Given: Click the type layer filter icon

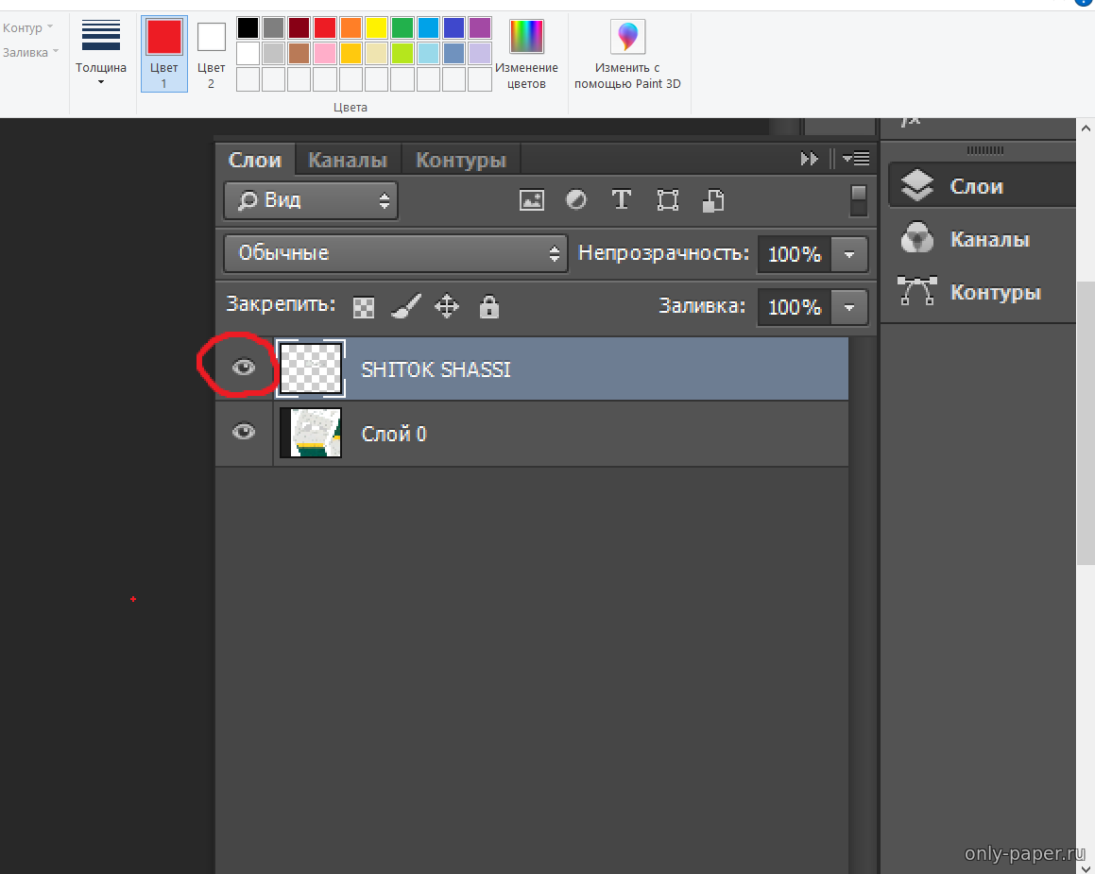Looking at the screenshot, I should point(622,200).
